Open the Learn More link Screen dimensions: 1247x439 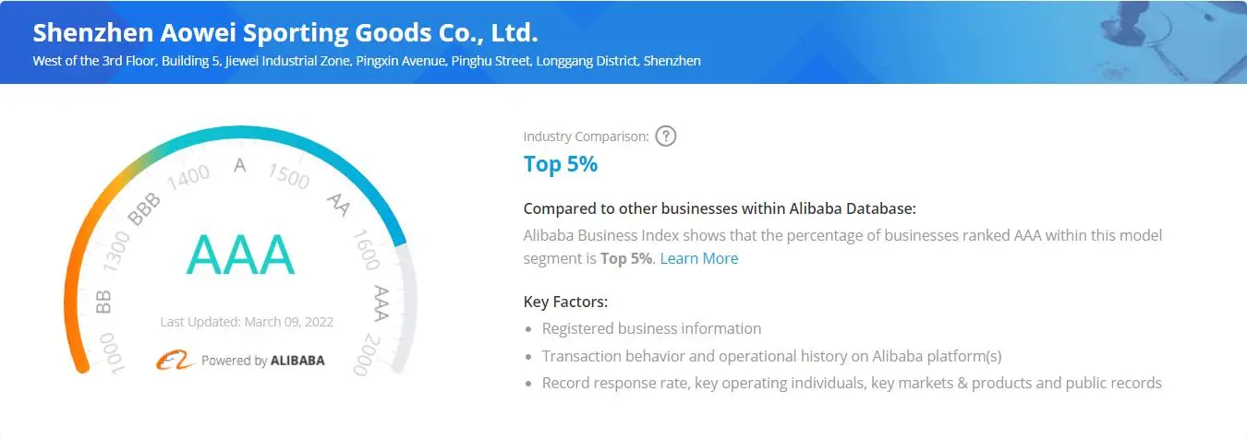click(698, 258)
